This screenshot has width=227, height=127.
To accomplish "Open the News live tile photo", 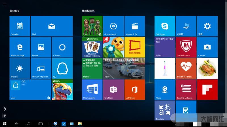I will [x=124, y=68].
